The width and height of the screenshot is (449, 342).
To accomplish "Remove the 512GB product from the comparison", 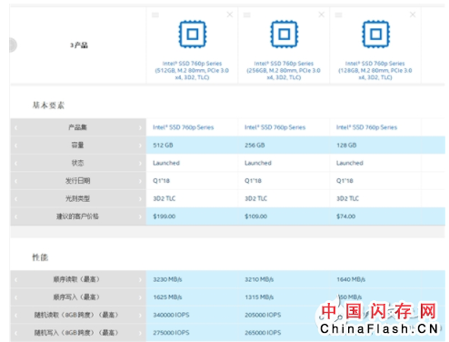I will [230, 15].
